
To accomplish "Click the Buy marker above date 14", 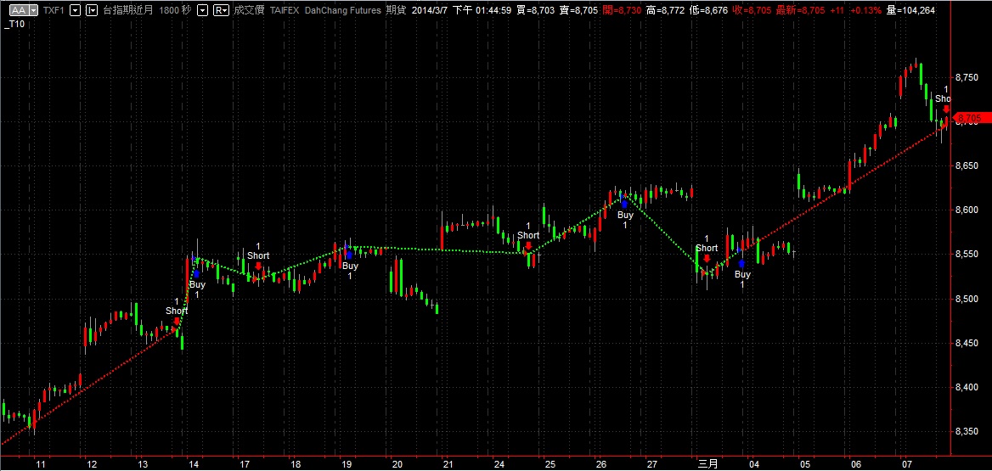I will (x=197, y=284).
